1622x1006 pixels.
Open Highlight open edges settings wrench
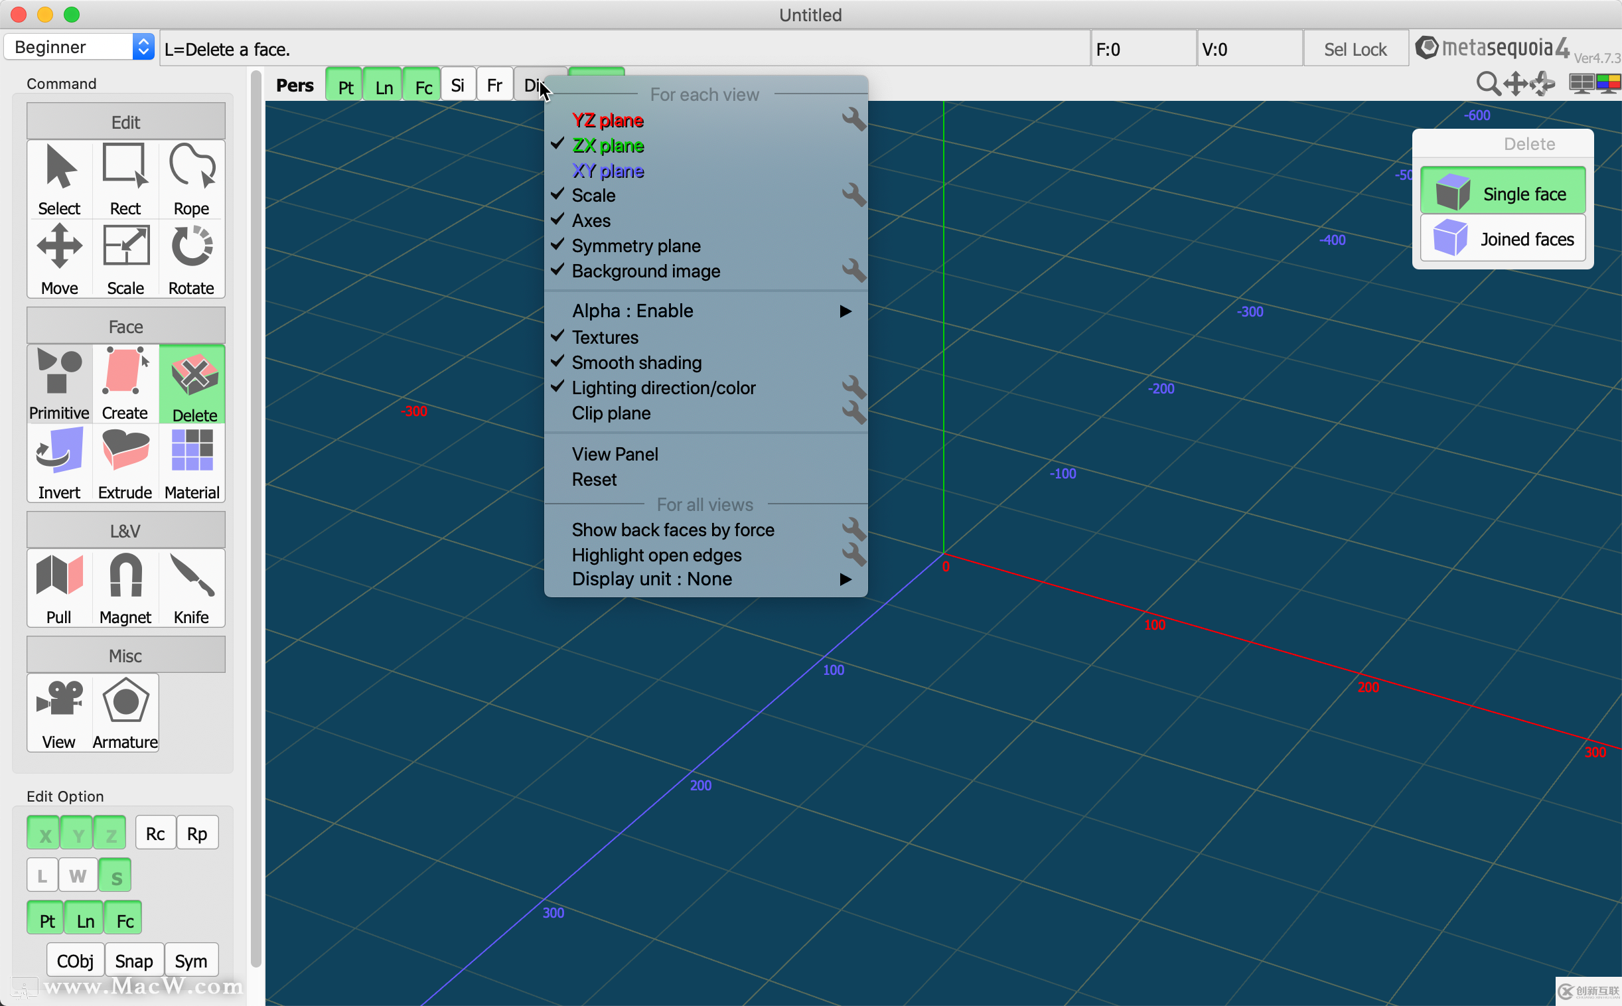click(x=853, y=555)
